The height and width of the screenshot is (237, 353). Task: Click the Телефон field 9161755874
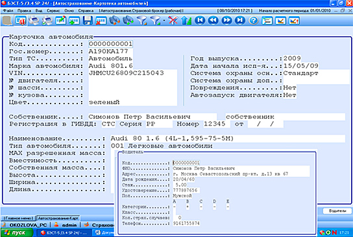[186, 223]
